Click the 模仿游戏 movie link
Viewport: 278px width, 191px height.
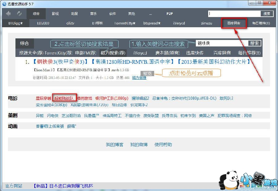pyautogui.click(x=84, y=98)
